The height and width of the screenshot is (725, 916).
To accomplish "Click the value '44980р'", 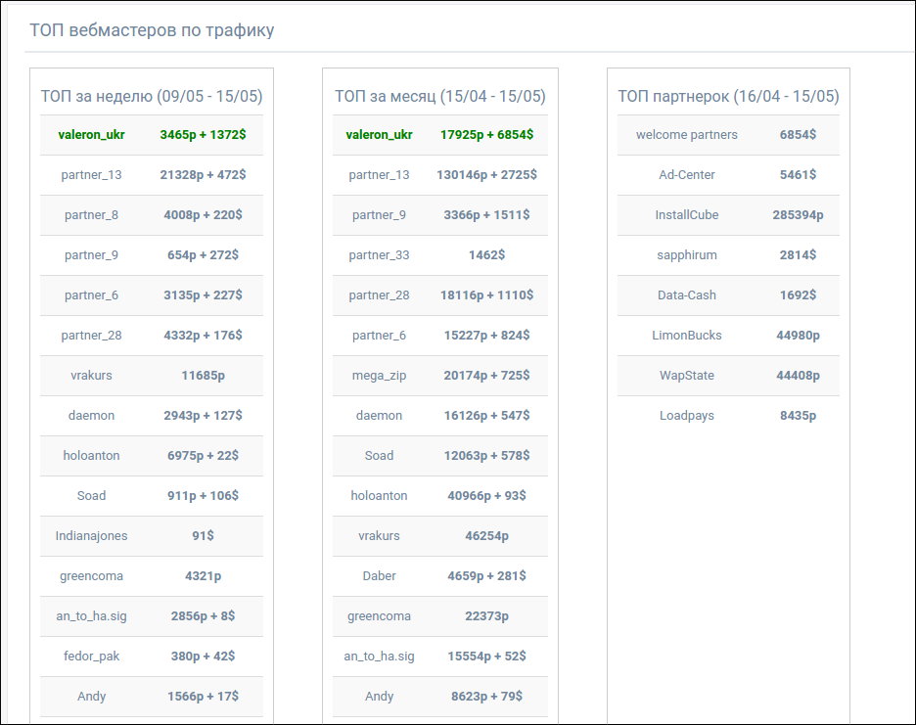I will [798, 336].
